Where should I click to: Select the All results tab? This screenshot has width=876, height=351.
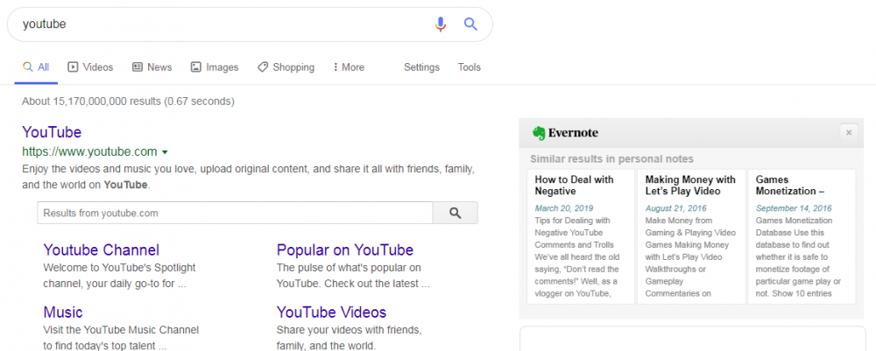point(36,67)
